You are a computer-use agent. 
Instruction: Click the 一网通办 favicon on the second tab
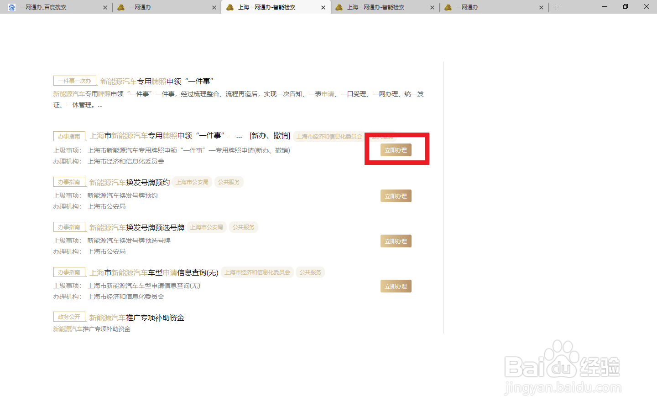tap(120, 7)
